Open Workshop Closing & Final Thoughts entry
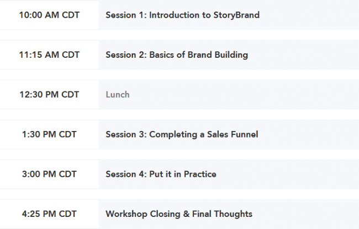The width and height of the screenshot is (359, 229). click(179, 214)
